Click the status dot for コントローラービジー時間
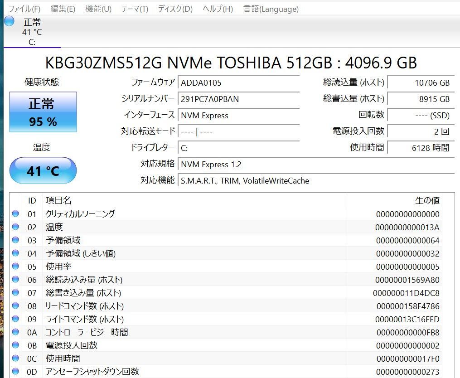This screenshot has height=378, width=460. click(15, 332)
